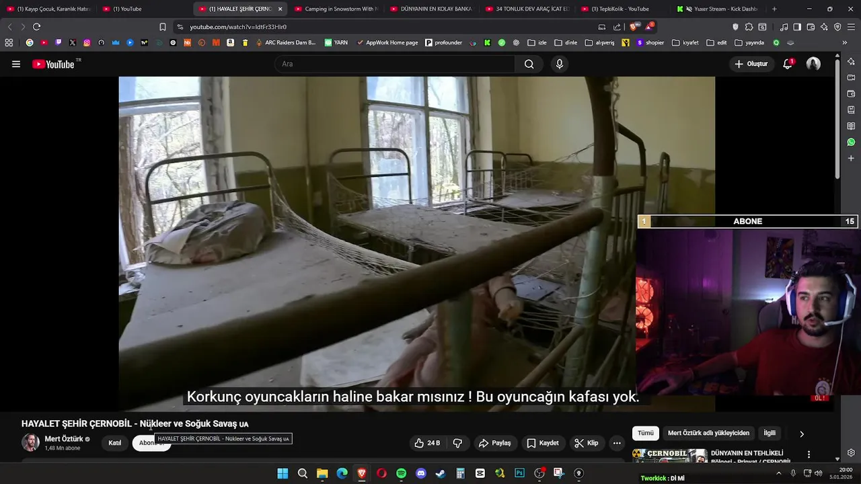Dislike the video with thumbs-down

point(457,443)
